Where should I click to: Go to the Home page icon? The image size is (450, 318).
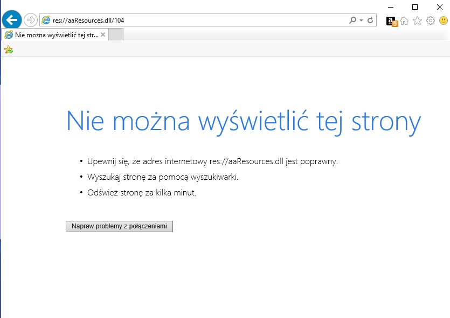tap(404, 21)
